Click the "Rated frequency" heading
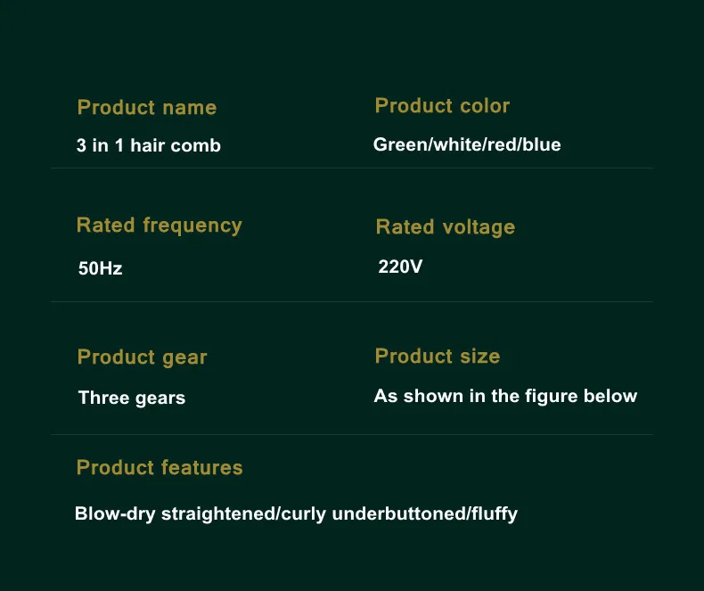The width and height of the screenshot is (704, 591). click(x=160, y=226)
